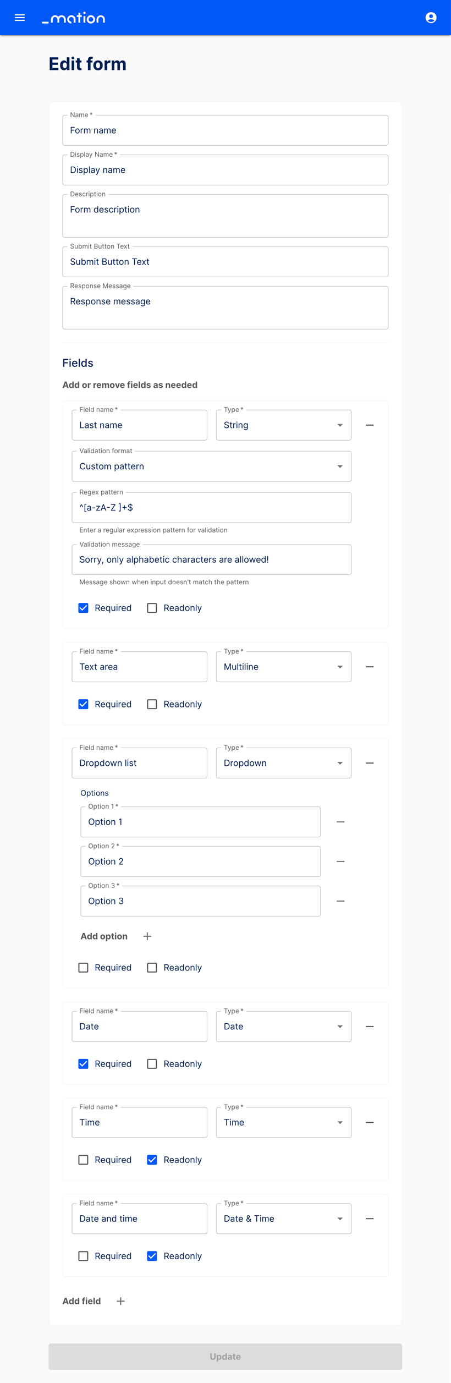Click the Option 3 input field

coord(201,901)
